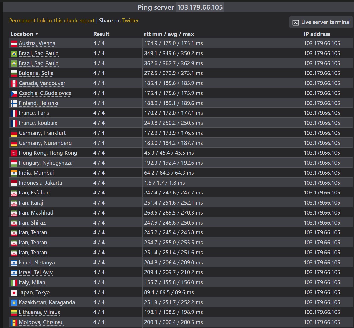Click the Hong Kong flag icon
354x328 pixels.
[x=14, y=153]
